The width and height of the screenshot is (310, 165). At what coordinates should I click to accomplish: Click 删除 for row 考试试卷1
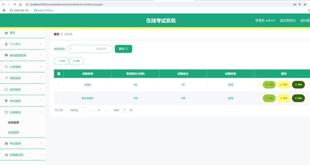click(x=298, y=98)
